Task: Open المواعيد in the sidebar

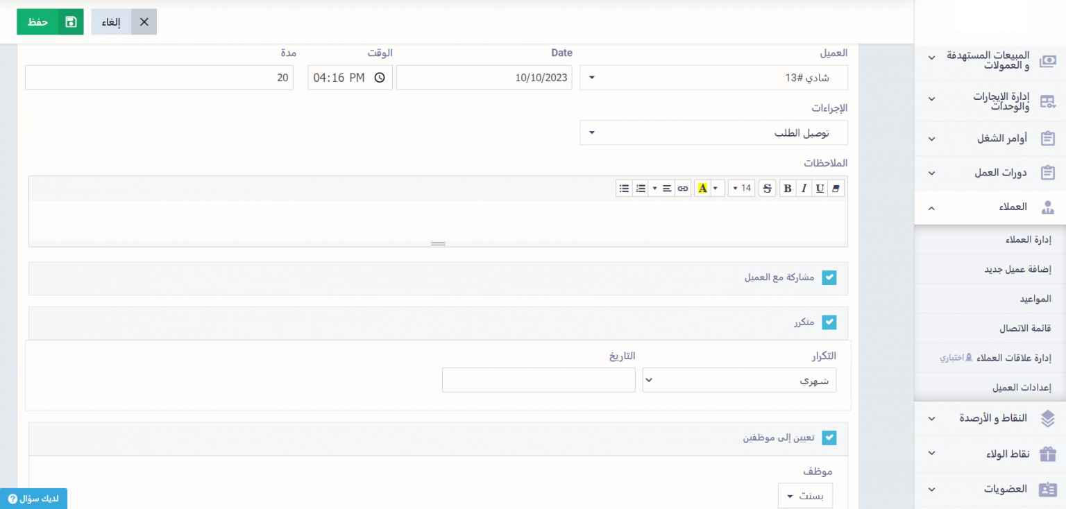Action: pyautogui.click(x=1035, y=299)
